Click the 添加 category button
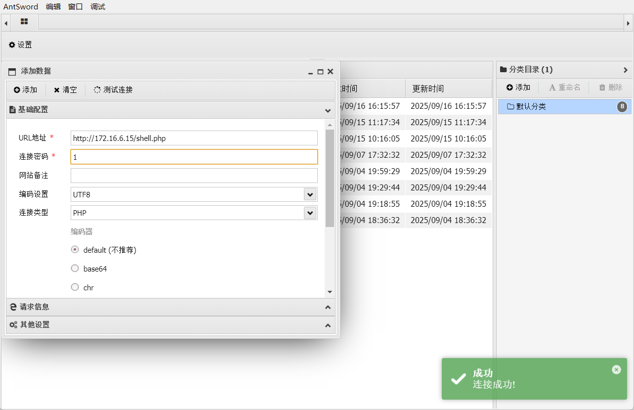This screenshot has width=634, height=410. point(518,88)
